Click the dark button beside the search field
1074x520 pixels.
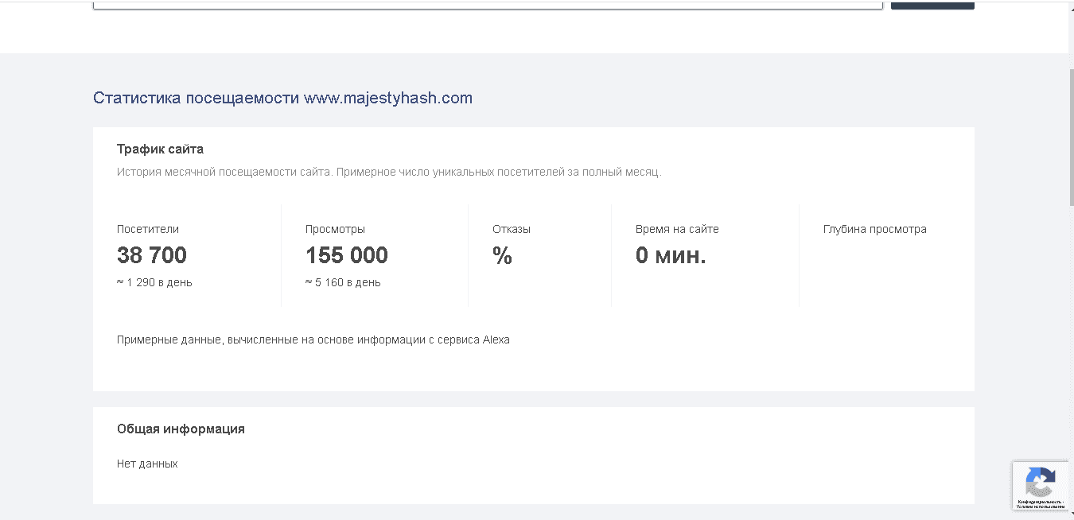point(932,4)
